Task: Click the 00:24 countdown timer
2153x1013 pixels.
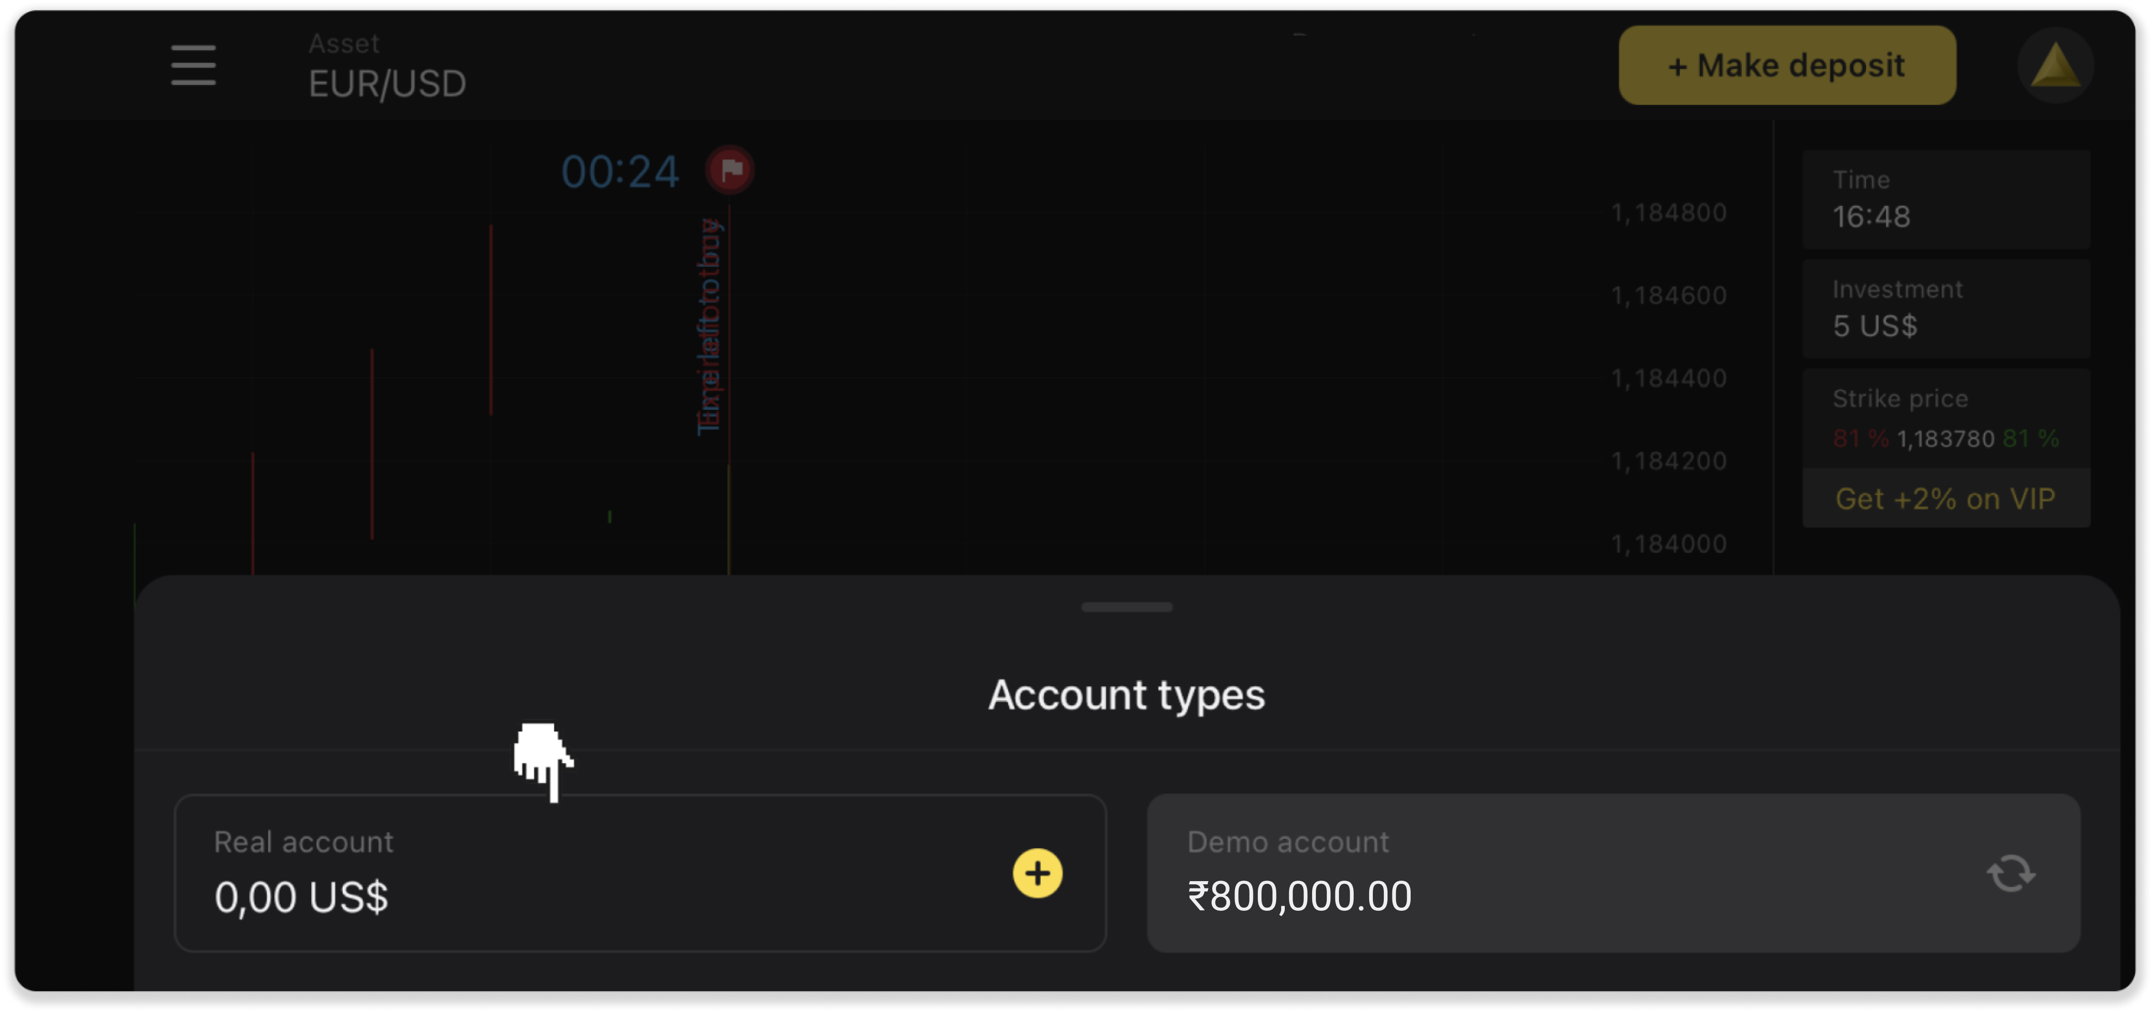Action: 619,172
